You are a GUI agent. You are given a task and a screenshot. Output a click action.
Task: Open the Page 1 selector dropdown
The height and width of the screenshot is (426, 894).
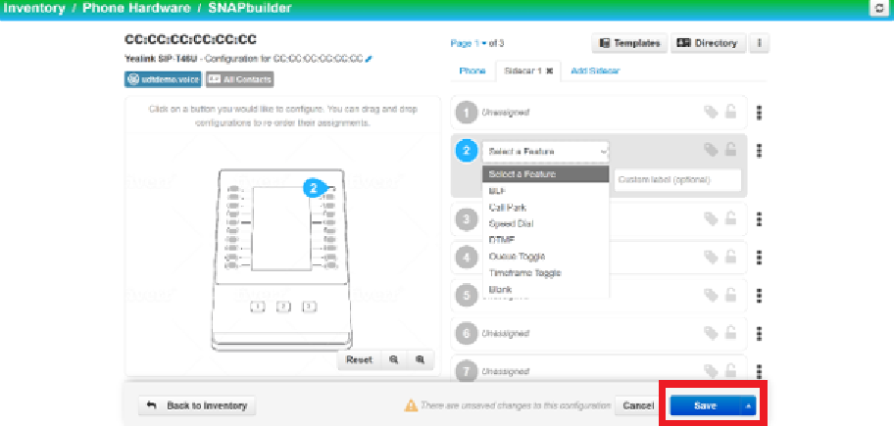tap(469, 43)
